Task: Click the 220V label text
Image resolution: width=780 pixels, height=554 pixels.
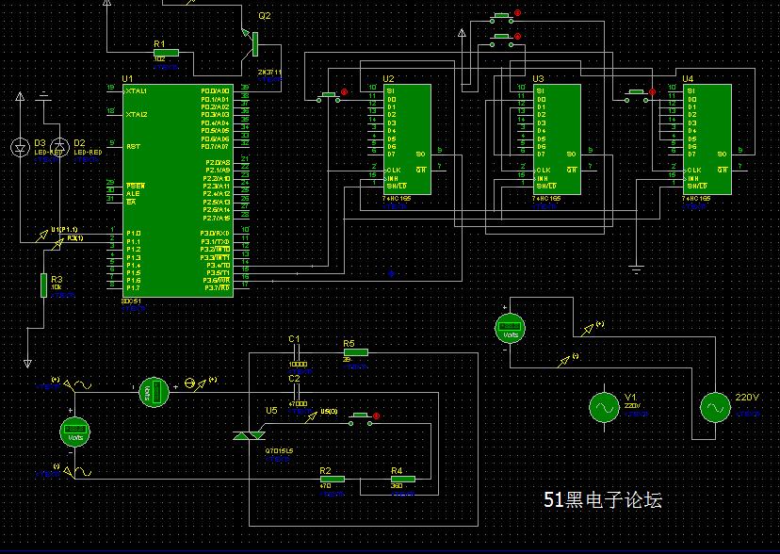Action: (x=747, y=398)
